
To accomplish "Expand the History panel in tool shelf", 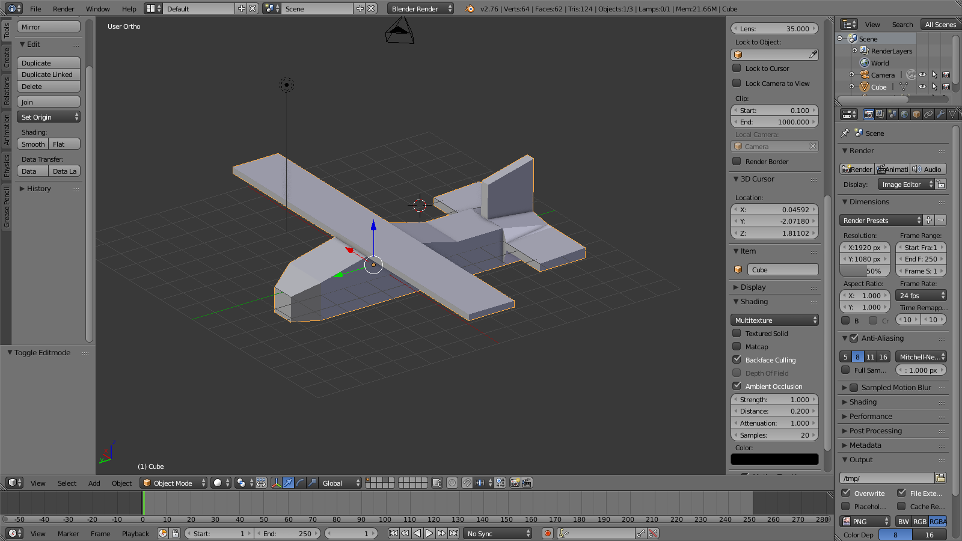I will pos(38,189).
